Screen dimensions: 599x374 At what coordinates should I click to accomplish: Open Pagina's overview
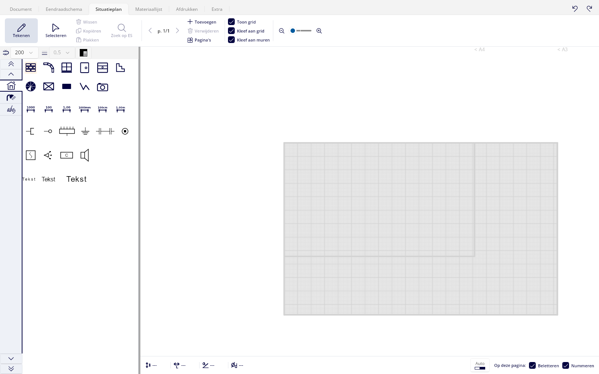(199, 40)
